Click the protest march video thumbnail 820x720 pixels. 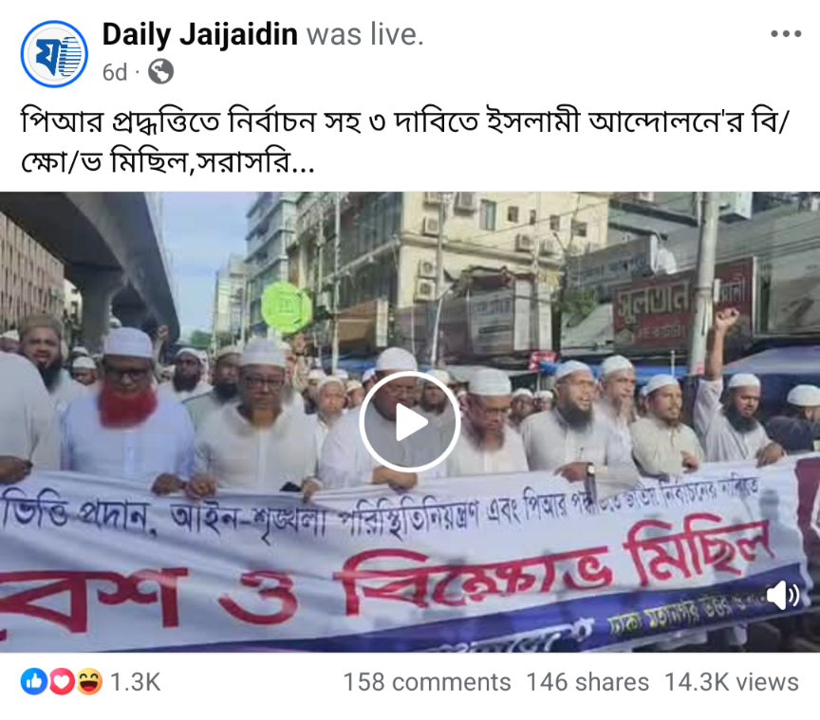point(410,421)
